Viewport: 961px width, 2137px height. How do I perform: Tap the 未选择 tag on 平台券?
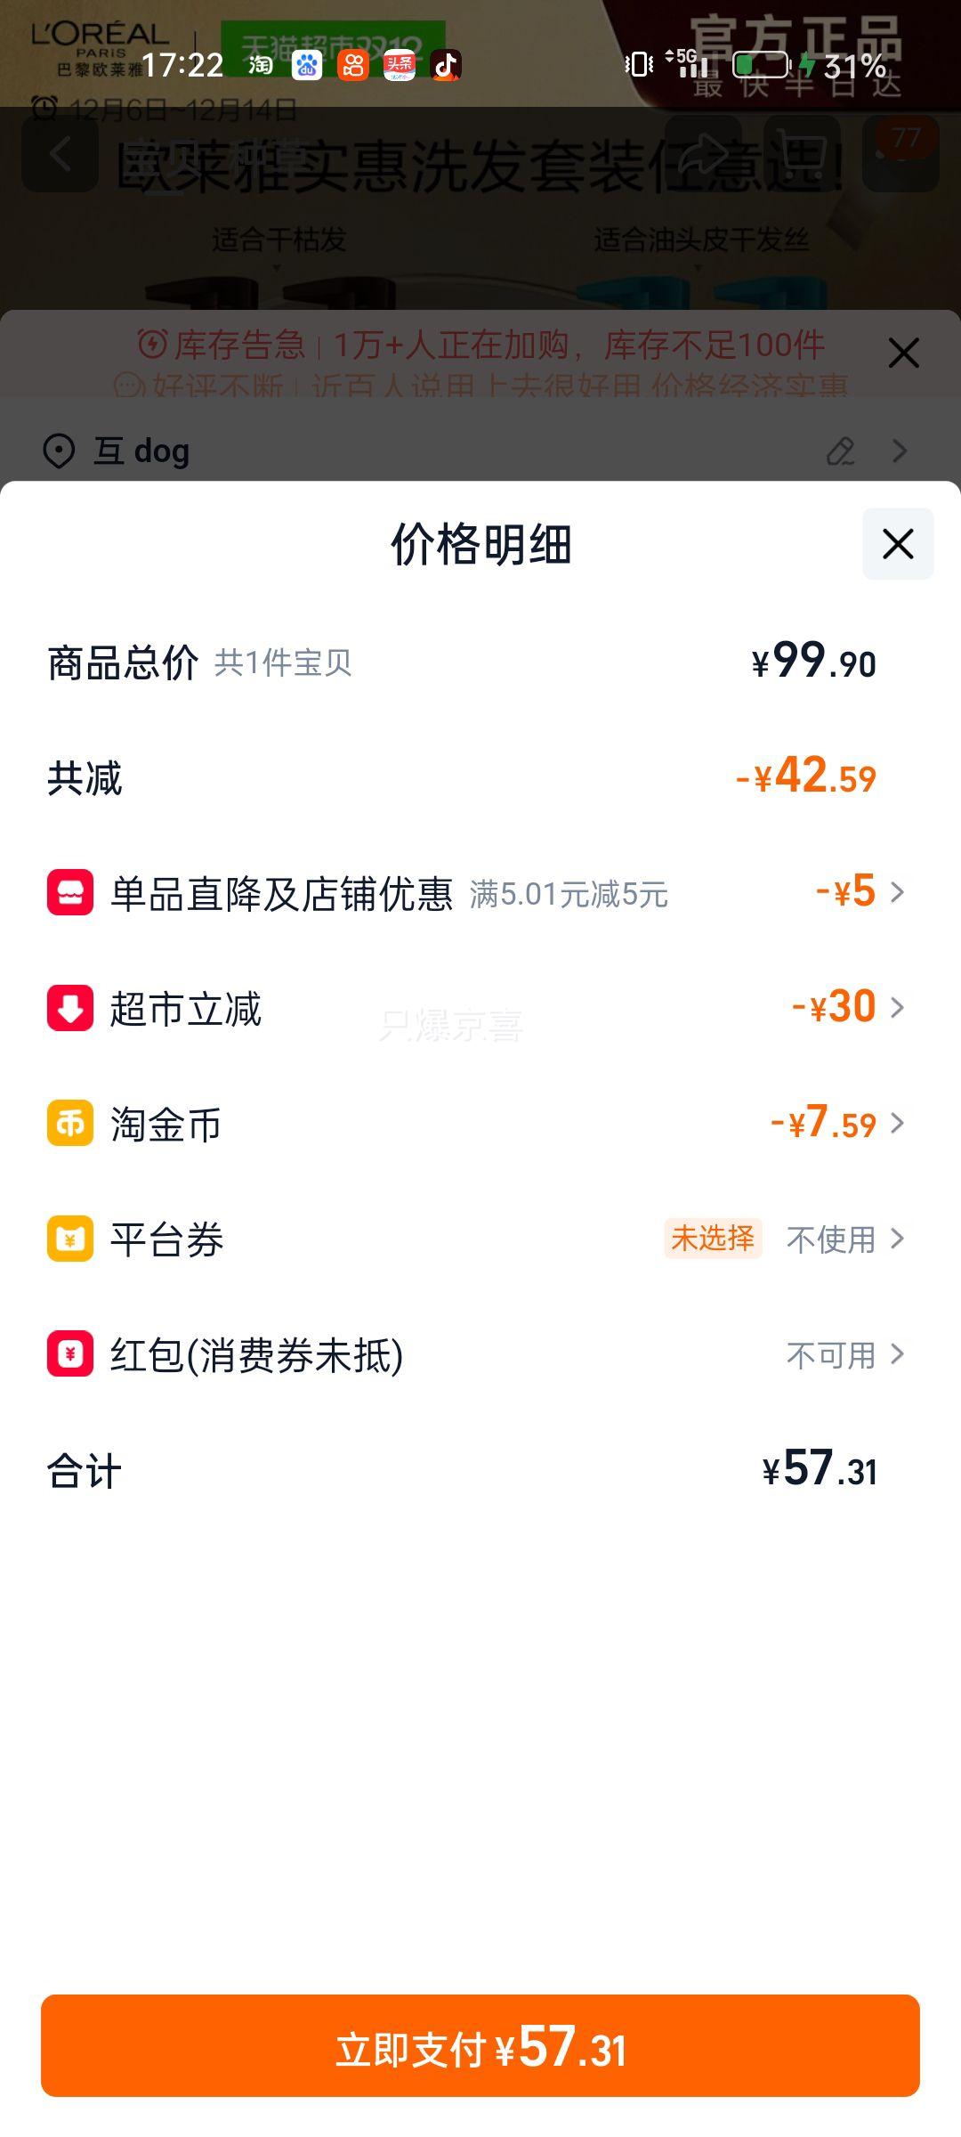(712, 1239)
